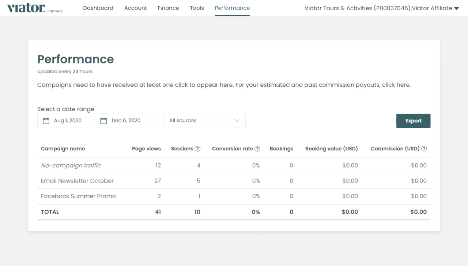Viewport: 468px width, 266px height.
Task: Go to the Account menu
Action: [136, 8]
